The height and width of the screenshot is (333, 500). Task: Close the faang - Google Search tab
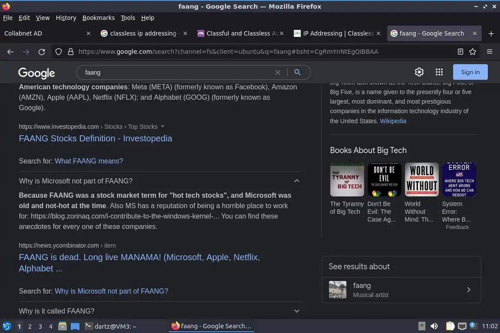474,33
